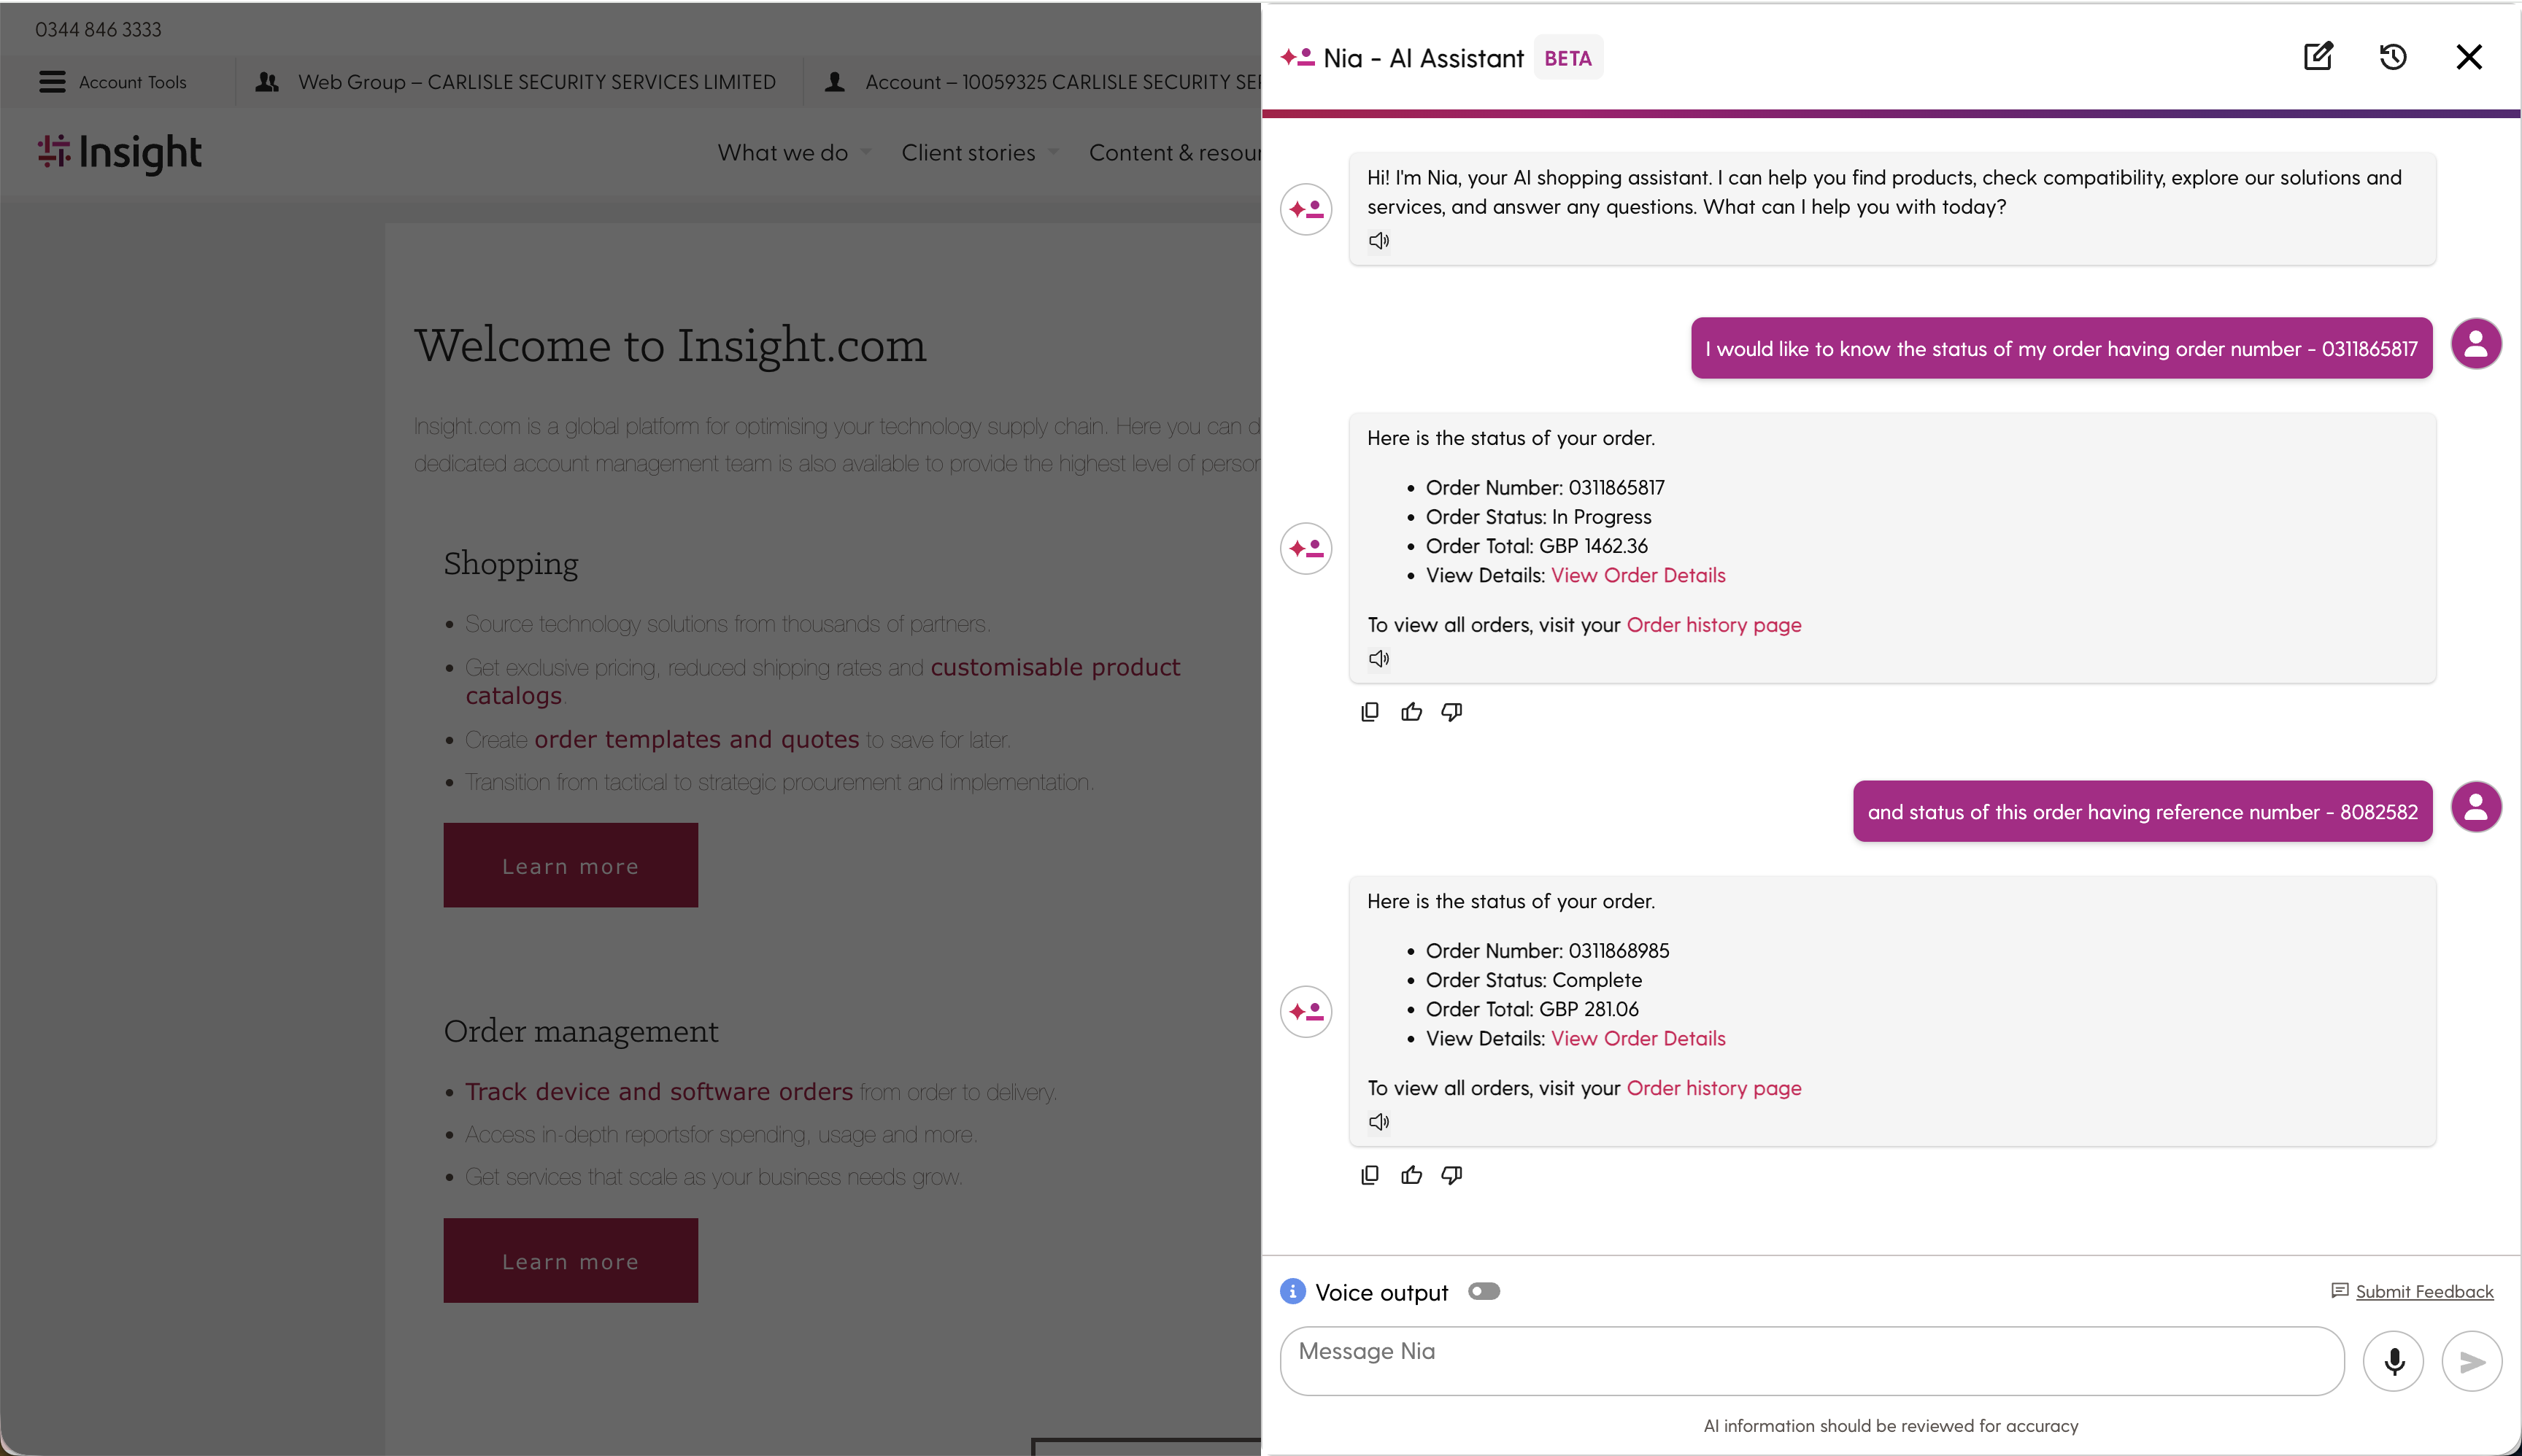Screen dimensions: 2522x1456
Task: Open order templates and quotes link
Action: click(696, 739)
